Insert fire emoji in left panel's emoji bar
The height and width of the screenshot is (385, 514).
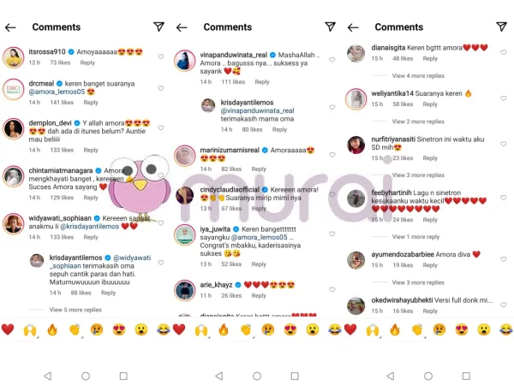click(x=52, y=329)
